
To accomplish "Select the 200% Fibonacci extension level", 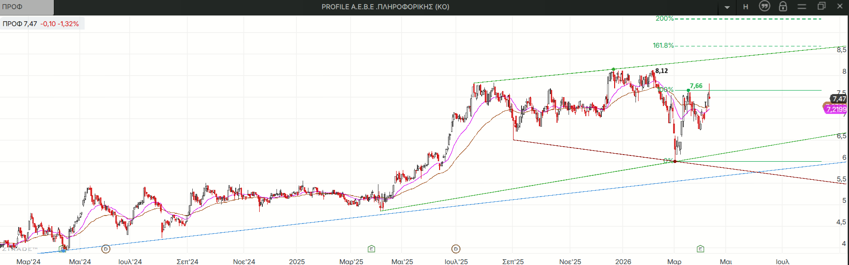I will point(664,19).
